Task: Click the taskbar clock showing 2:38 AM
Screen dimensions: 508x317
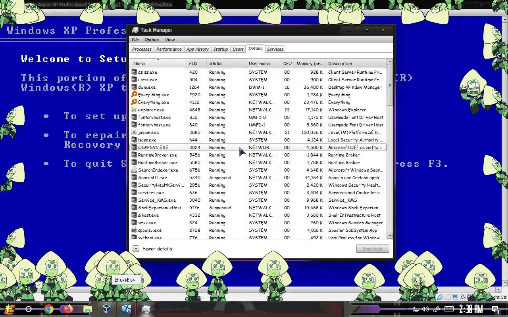Action: (x=471, y=309)
